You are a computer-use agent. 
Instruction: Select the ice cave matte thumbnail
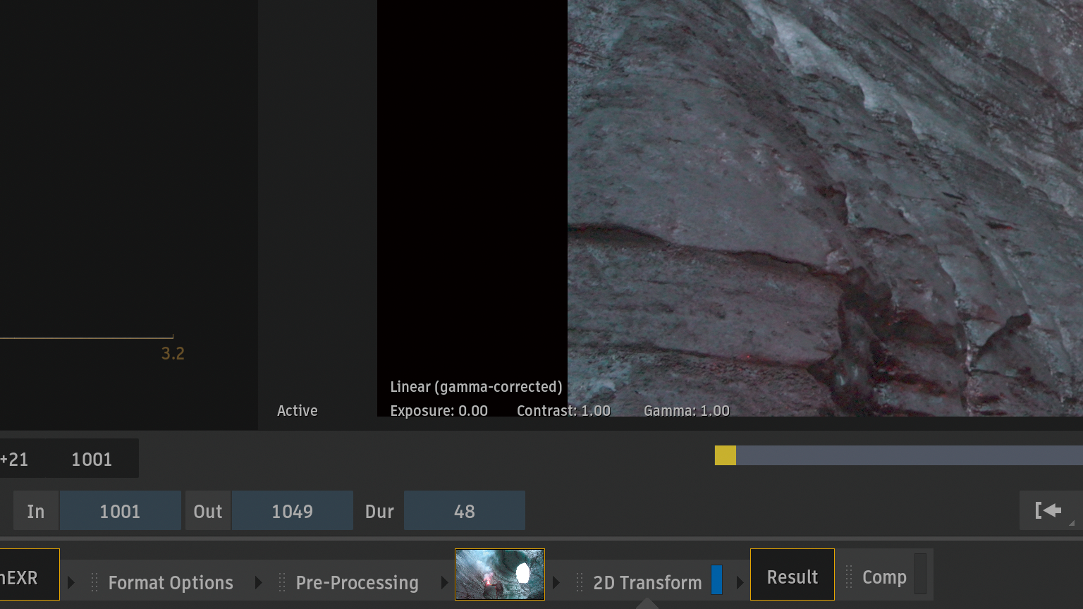click(500, 574)
